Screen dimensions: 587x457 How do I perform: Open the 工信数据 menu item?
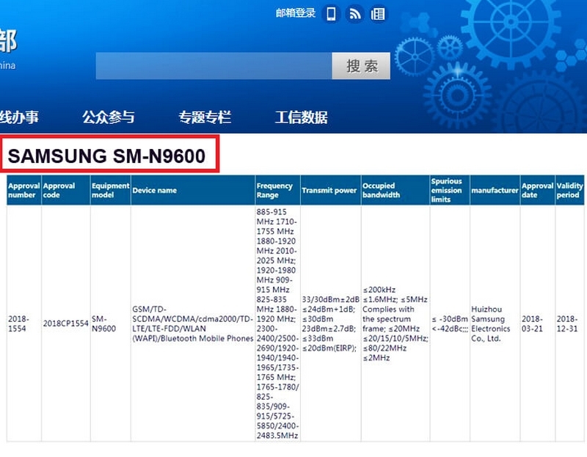[302, 117]
